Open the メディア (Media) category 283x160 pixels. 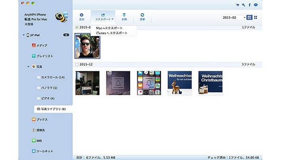pos(39,45)
